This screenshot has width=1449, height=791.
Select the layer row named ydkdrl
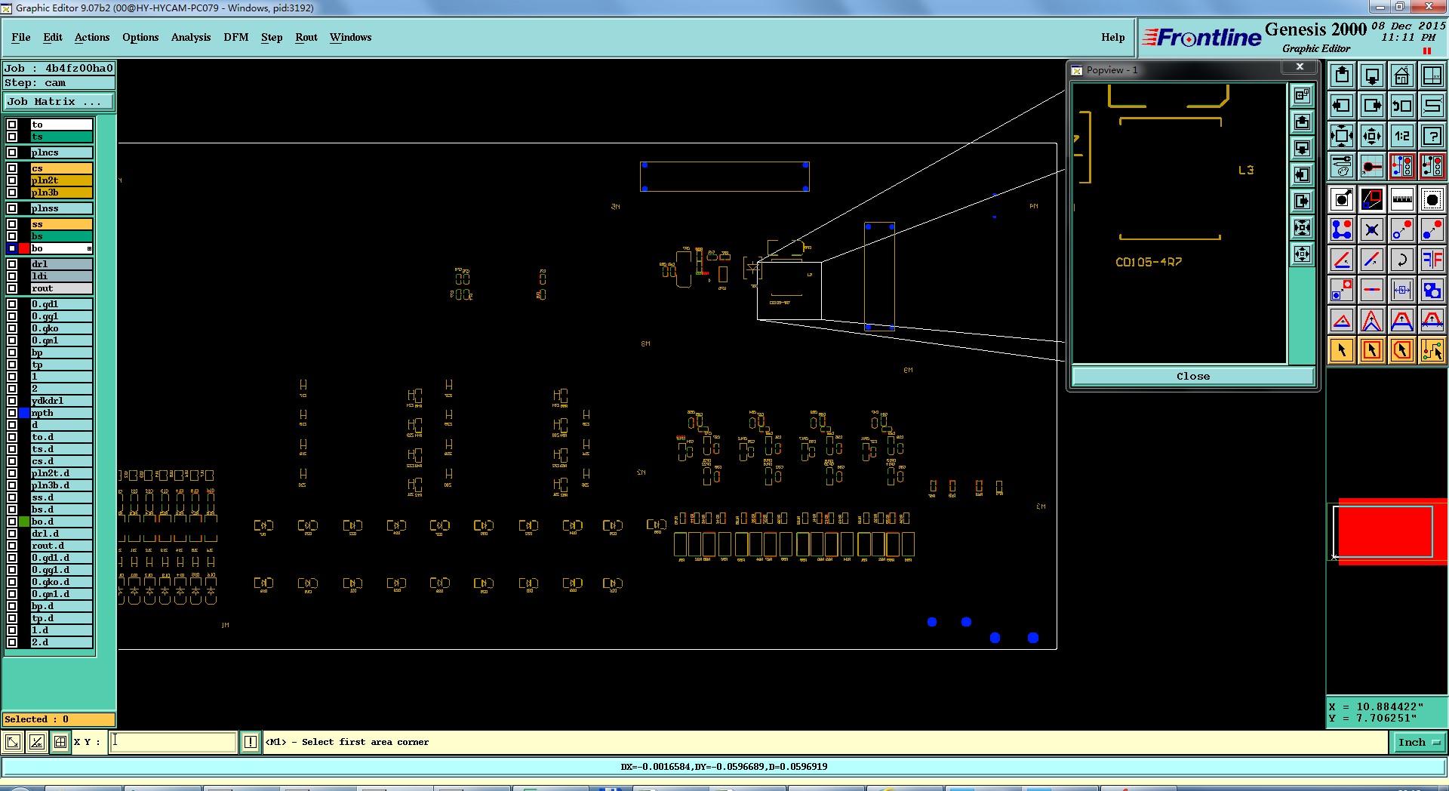(61, 401)
